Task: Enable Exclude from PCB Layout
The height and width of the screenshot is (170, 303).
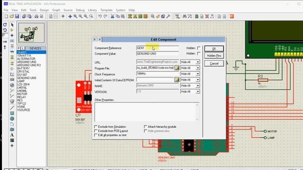Action: click(x=96, y=131)
